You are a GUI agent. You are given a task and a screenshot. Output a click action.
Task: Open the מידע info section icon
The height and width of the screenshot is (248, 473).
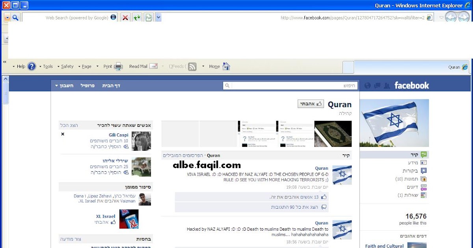[x=424, y=163]
